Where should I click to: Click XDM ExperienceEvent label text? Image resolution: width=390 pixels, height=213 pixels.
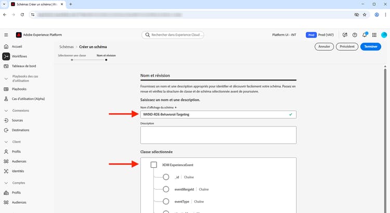point(178,165)
